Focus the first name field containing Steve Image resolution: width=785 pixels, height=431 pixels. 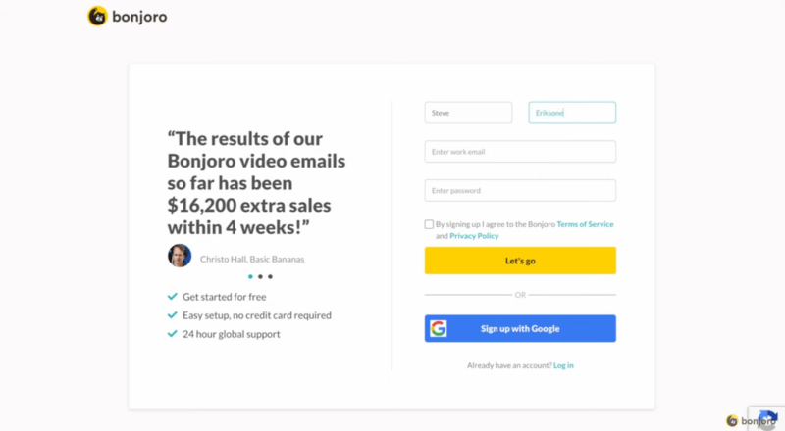point(468,113)
